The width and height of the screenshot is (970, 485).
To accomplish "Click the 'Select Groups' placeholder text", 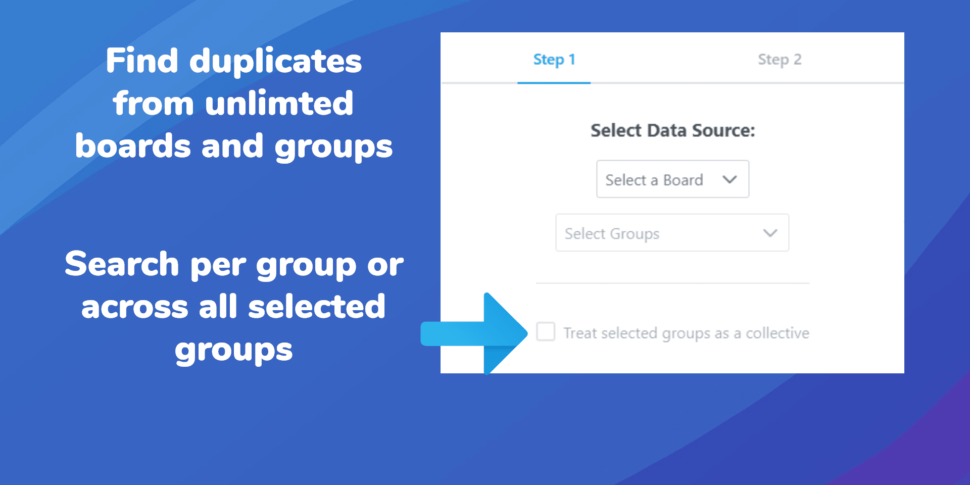I will pos(612,233).
